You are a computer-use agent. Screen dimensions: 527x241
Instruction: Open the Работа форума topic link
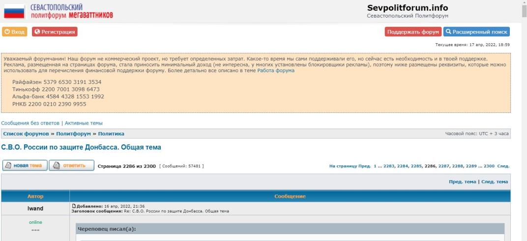tap(276, 71)
